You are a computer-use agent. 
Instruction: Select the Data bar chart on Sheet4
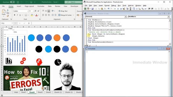15,43
